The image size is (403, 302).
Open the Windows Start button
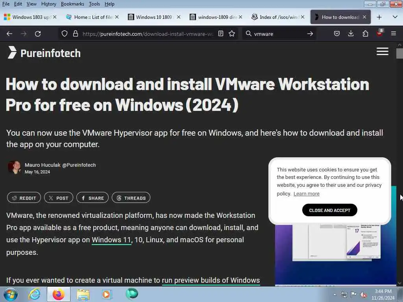(x=11, y=294)
